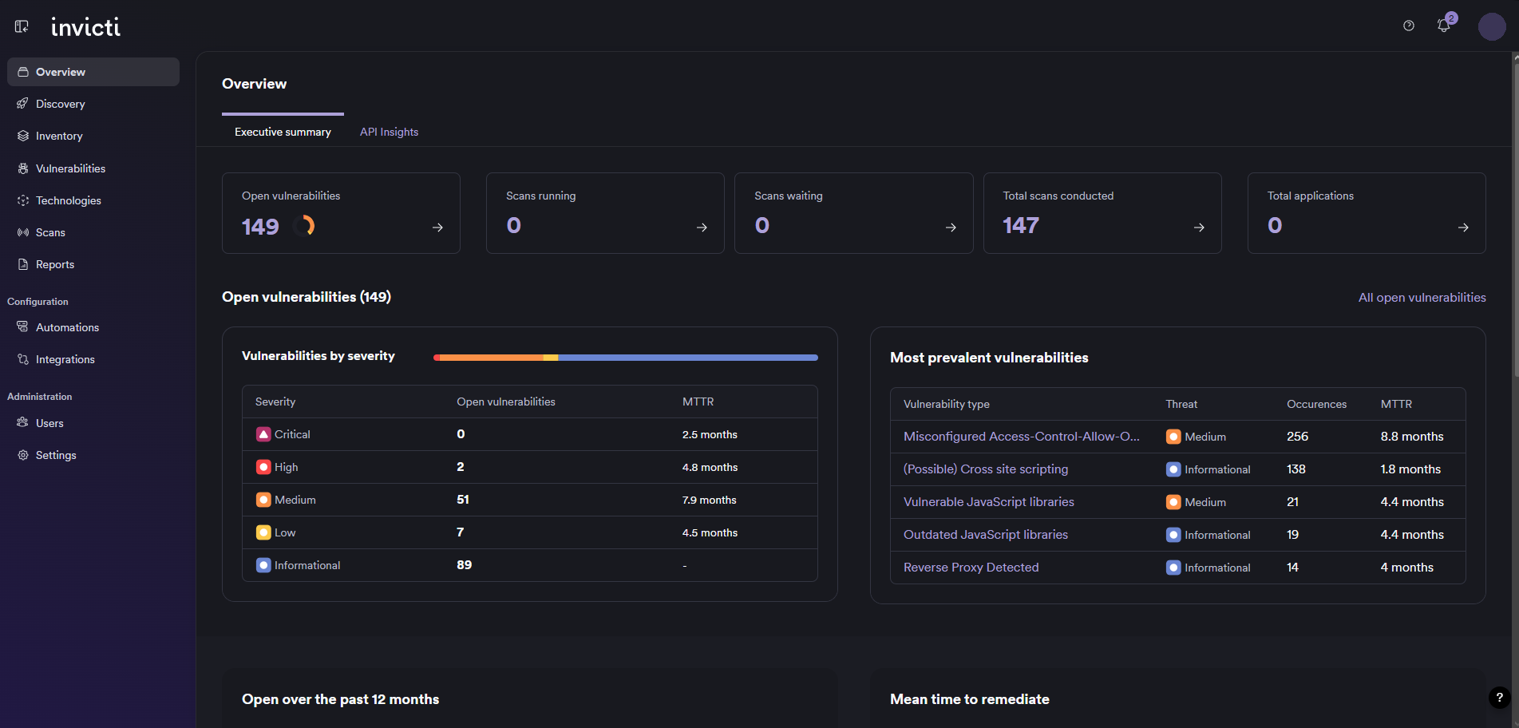The width and height of the screenshot is (1519, 728).
Task: Click the Reports document icon
Action: point(23,264)
